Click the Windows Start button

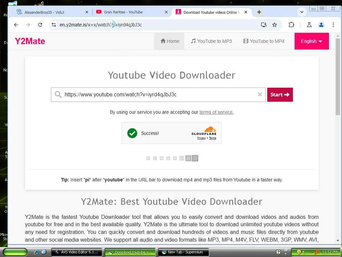[x=15, y=252]
